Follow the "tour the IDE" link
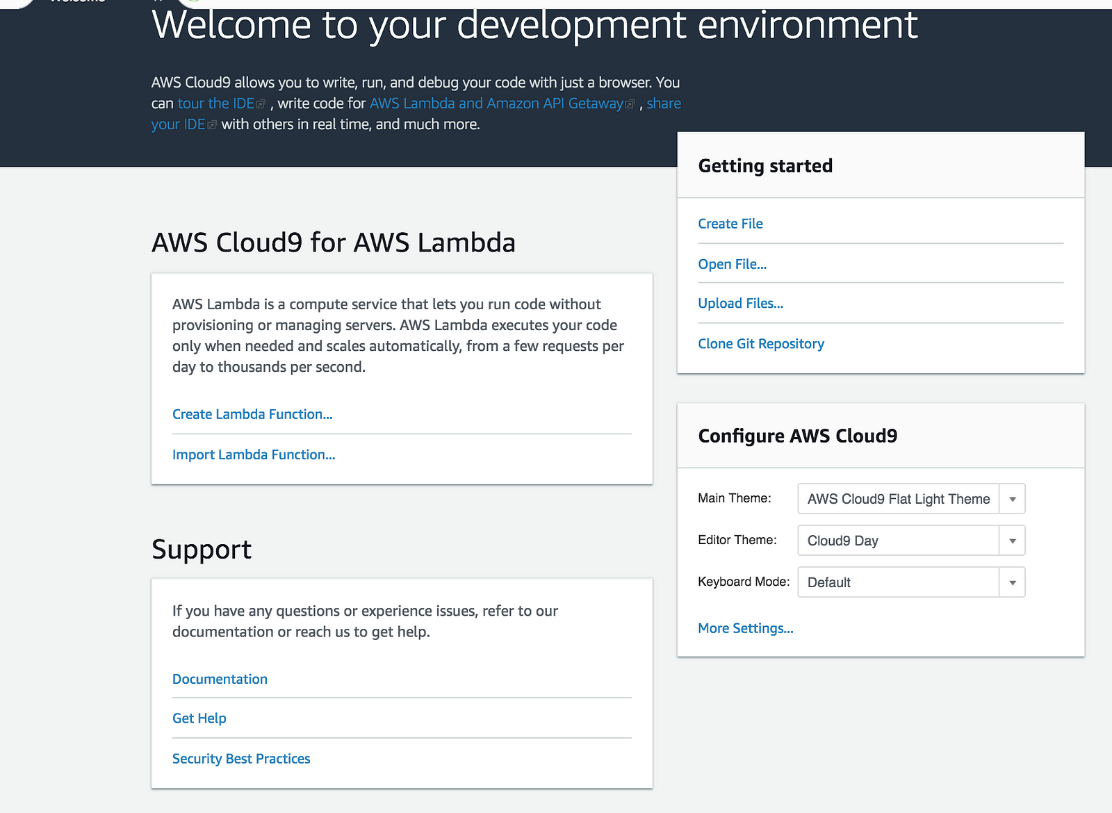The width and height of the screenshot is (1112, 813). click(x=215, y=104)
